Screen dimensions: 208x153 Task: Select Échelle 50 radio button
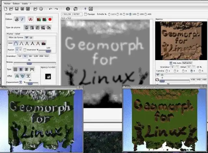click(x=124, y=14)
